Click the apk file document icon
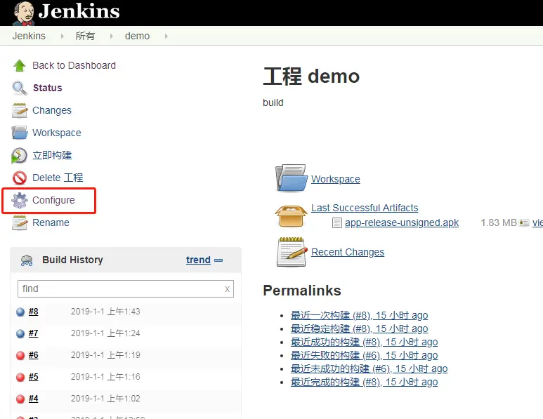543x419 pixels. tap(337, 222)
